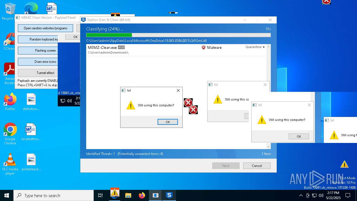Viewport: 357px width, 201px height.
Task: Open the Google Chrome desktop shortcut
Action: pos(10,133)
